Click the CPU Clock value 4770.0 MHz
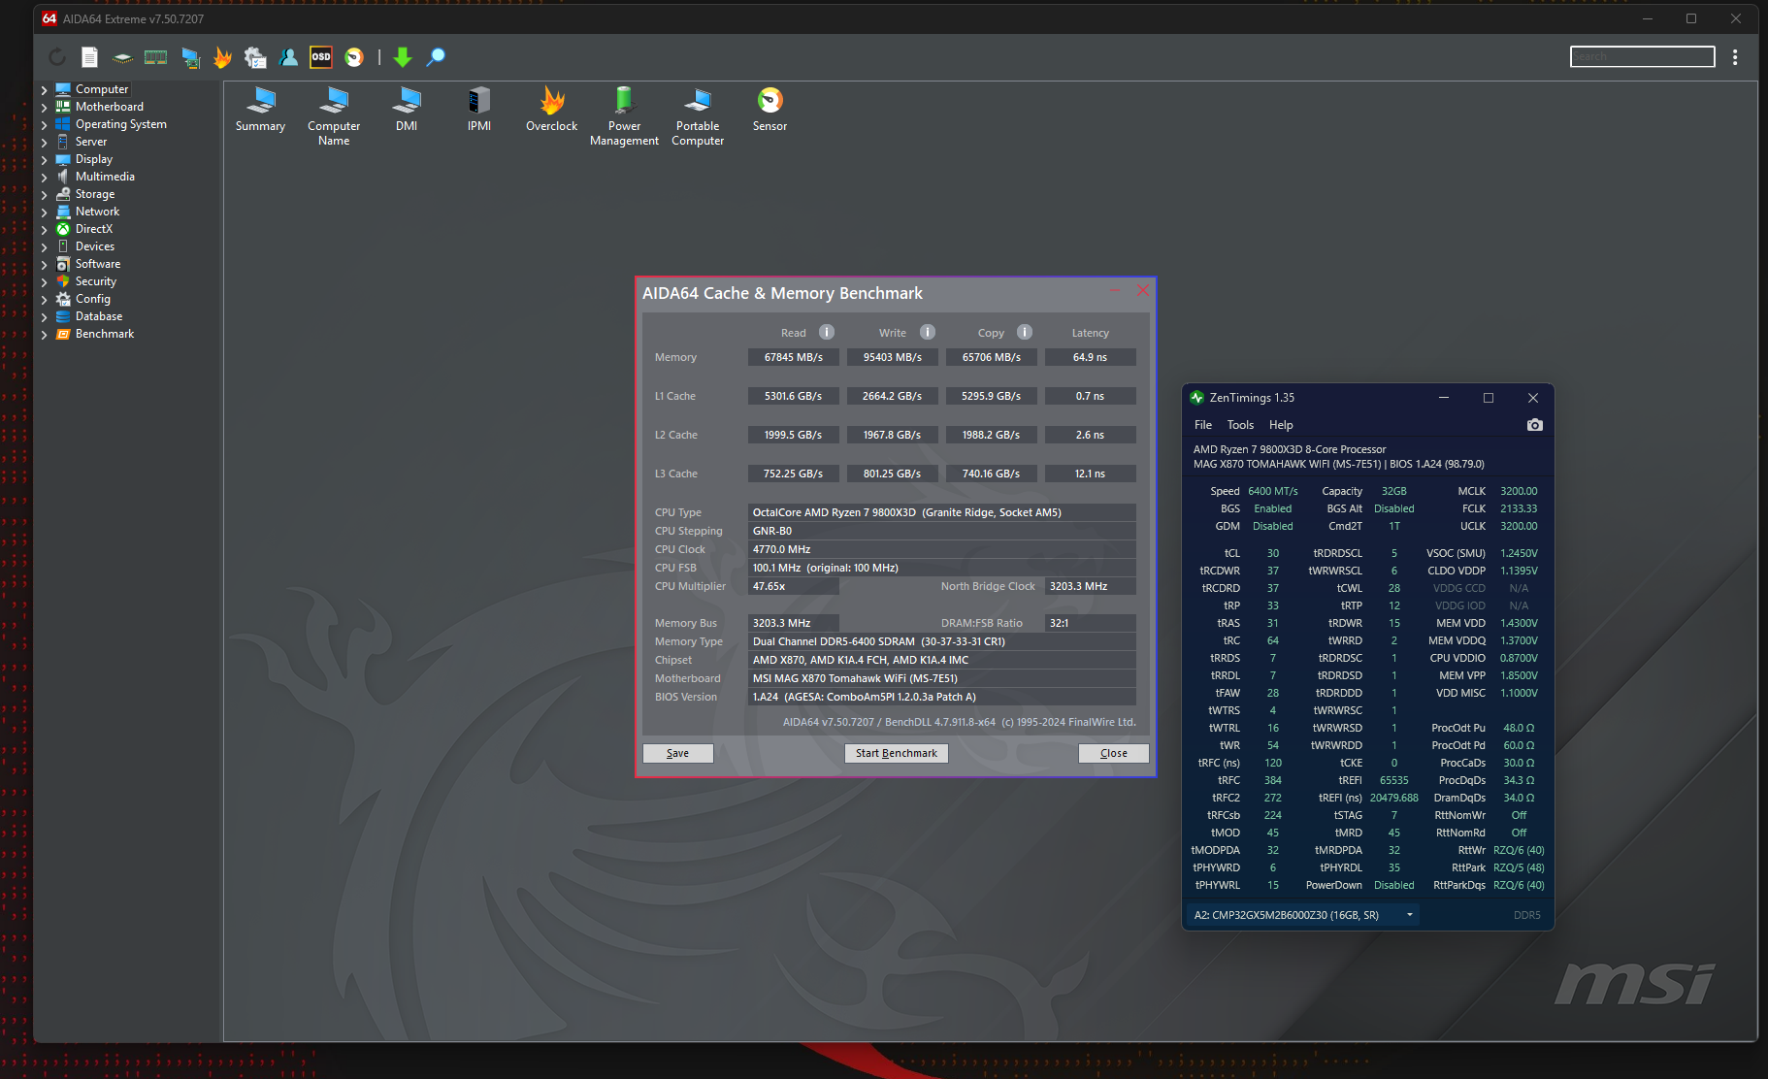 pyautogui.click(x=942, y=549)
